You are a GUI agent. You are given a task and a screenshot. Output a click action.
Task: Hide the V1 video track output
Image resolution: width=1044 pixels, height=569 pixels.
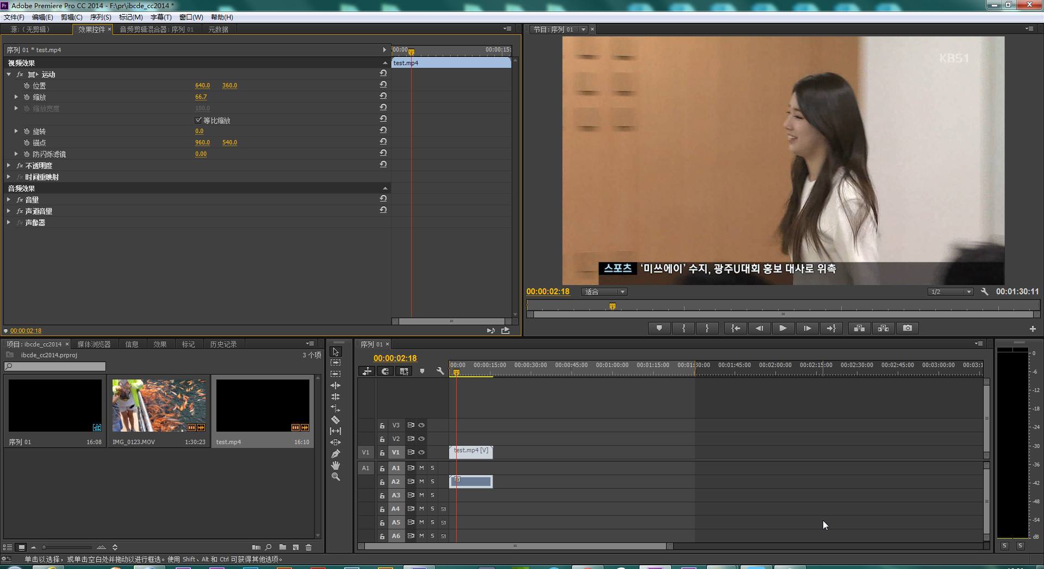coord(421,452)
